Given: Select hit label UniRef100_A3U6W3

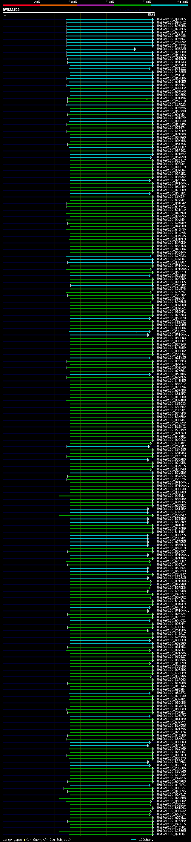Looking at the screenshot, I should (171, 742).
